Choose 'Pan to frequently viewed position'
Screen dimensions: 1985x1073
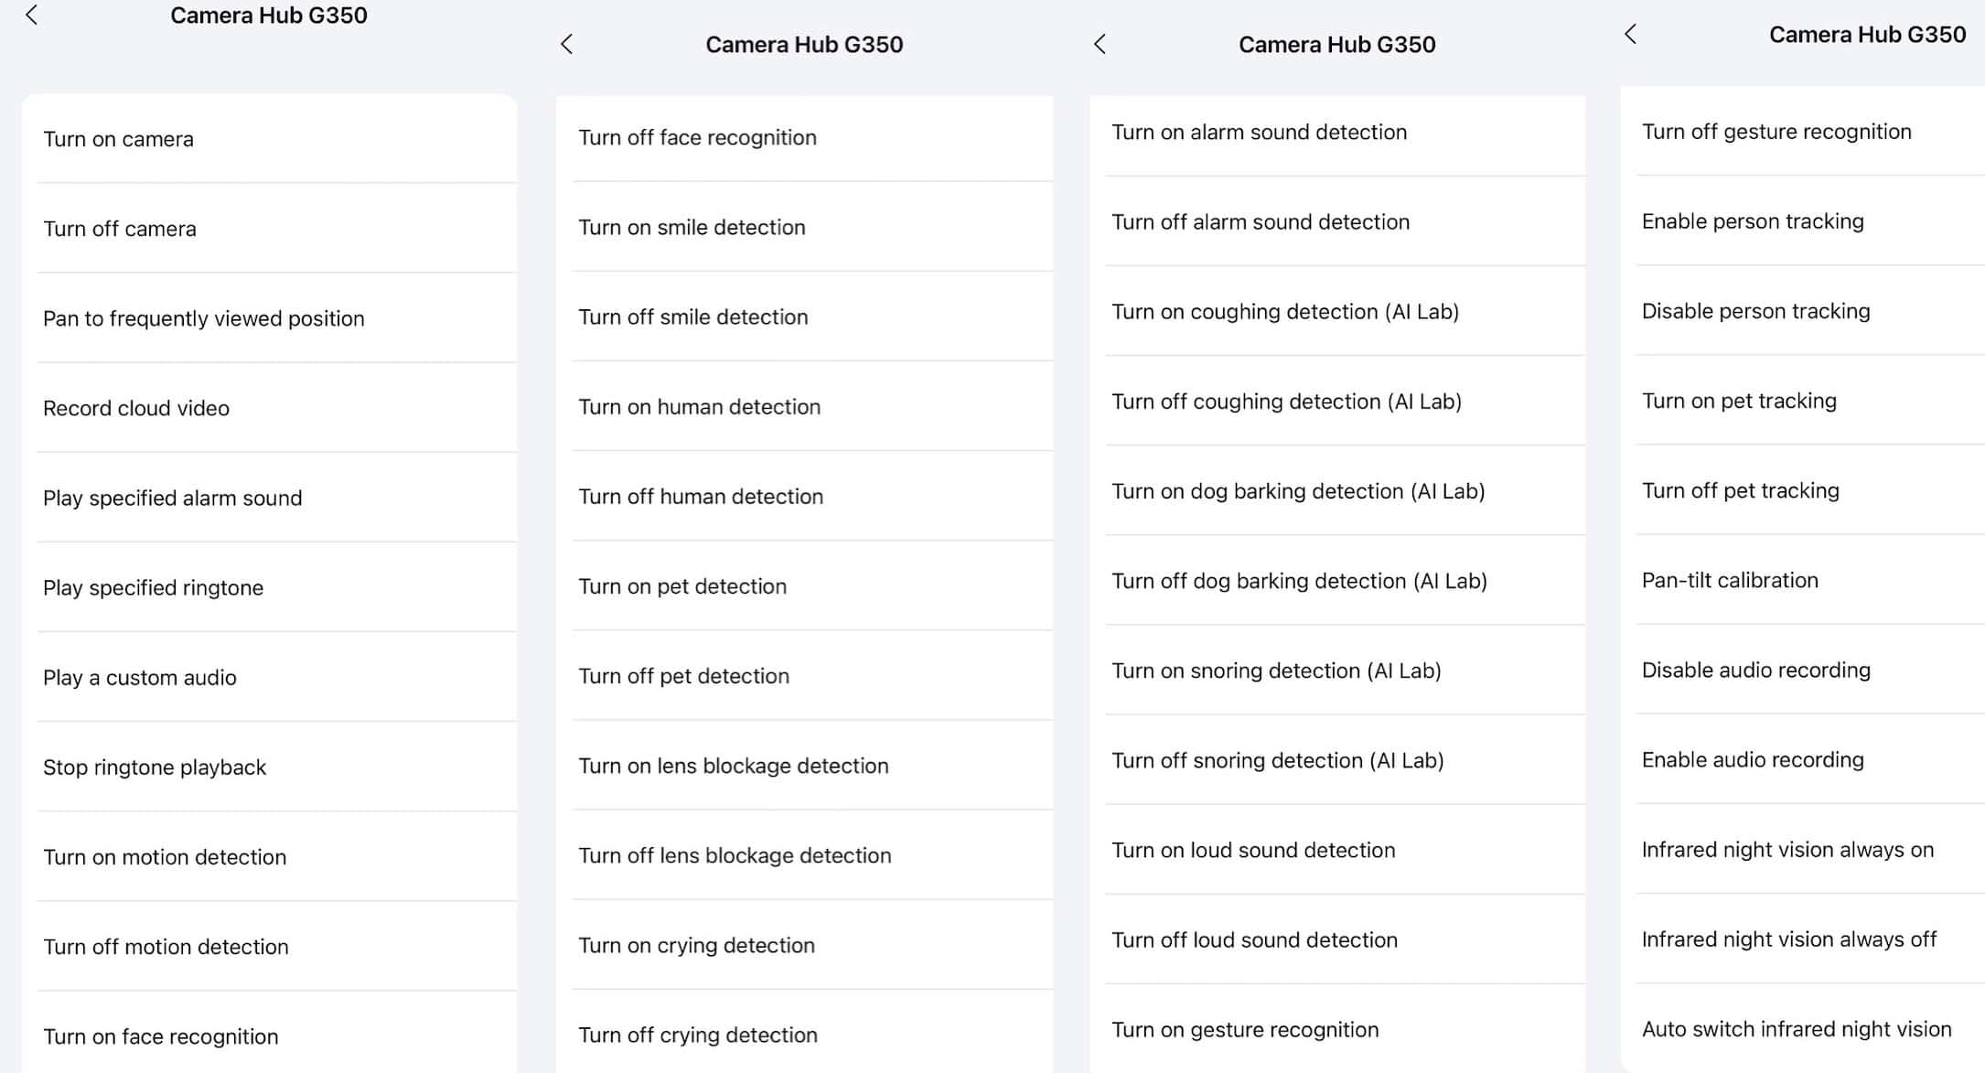tap(204, 318)
